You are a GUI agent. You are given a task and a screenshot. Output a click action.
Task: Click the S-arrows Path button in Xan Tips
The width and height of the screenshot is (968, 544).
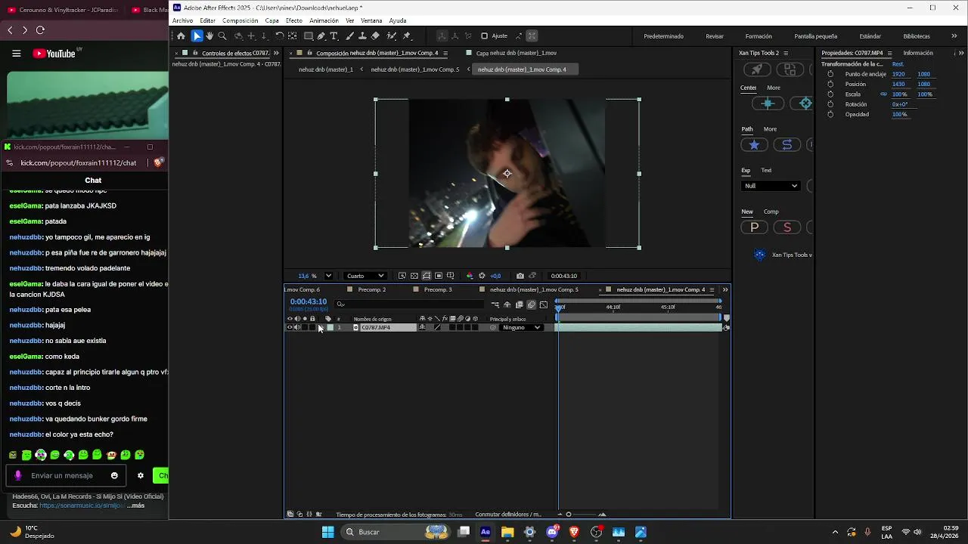point(787,144)
